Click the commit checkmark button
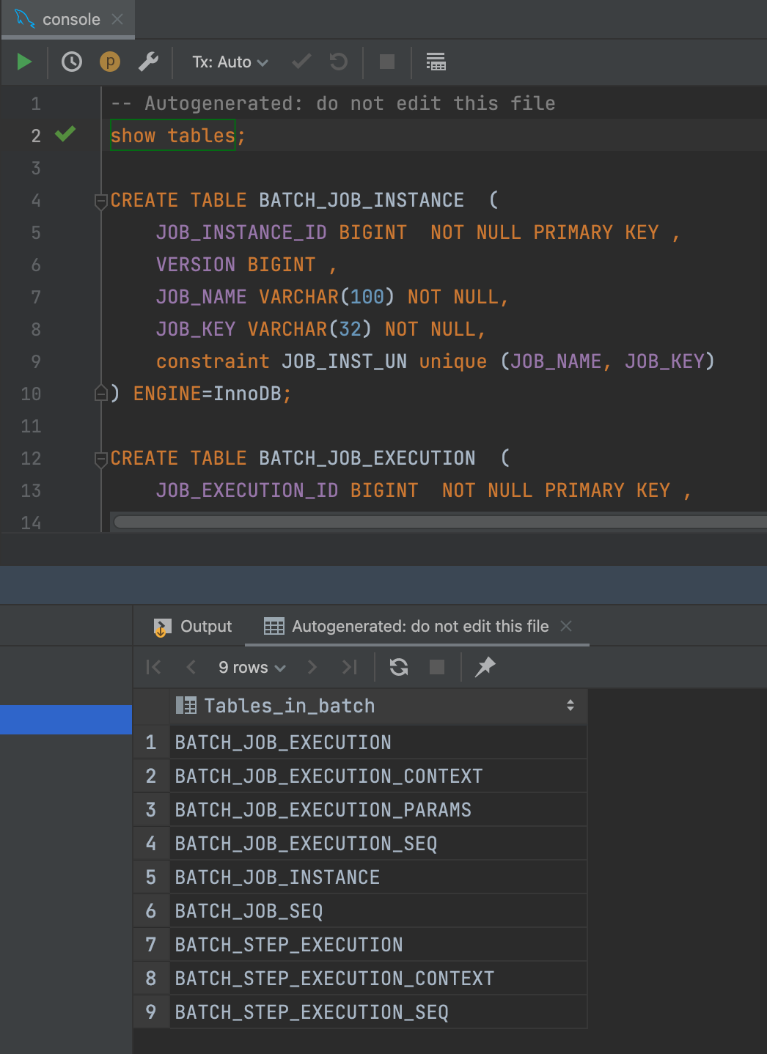This screenshot has width=767, height=1054. coord(301,62)
